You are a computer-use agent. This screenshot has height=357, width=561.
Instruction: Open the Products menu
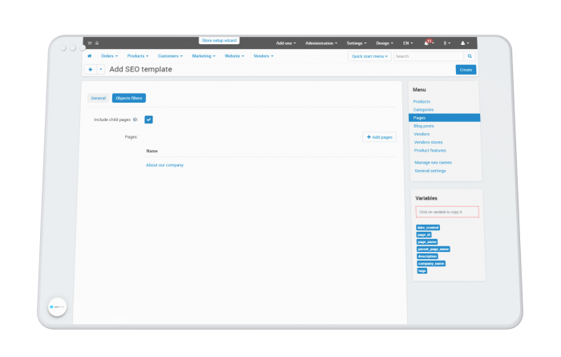(137, 56)
